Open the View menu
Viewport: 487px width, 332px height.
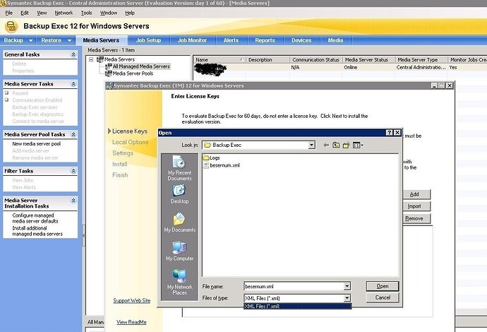(42, 13)
